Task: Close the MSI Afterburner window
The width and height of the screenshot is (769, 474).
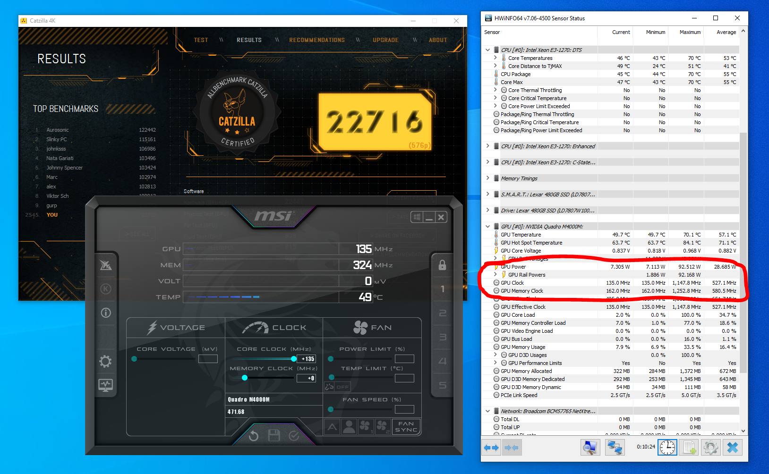Action: pyautogui.click(x=441, y=217)
